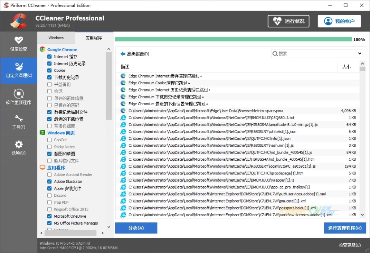
Task: Uncheck the Internet 缓存 checkbox
Action: pyautogui.click(x=50, y=57)
